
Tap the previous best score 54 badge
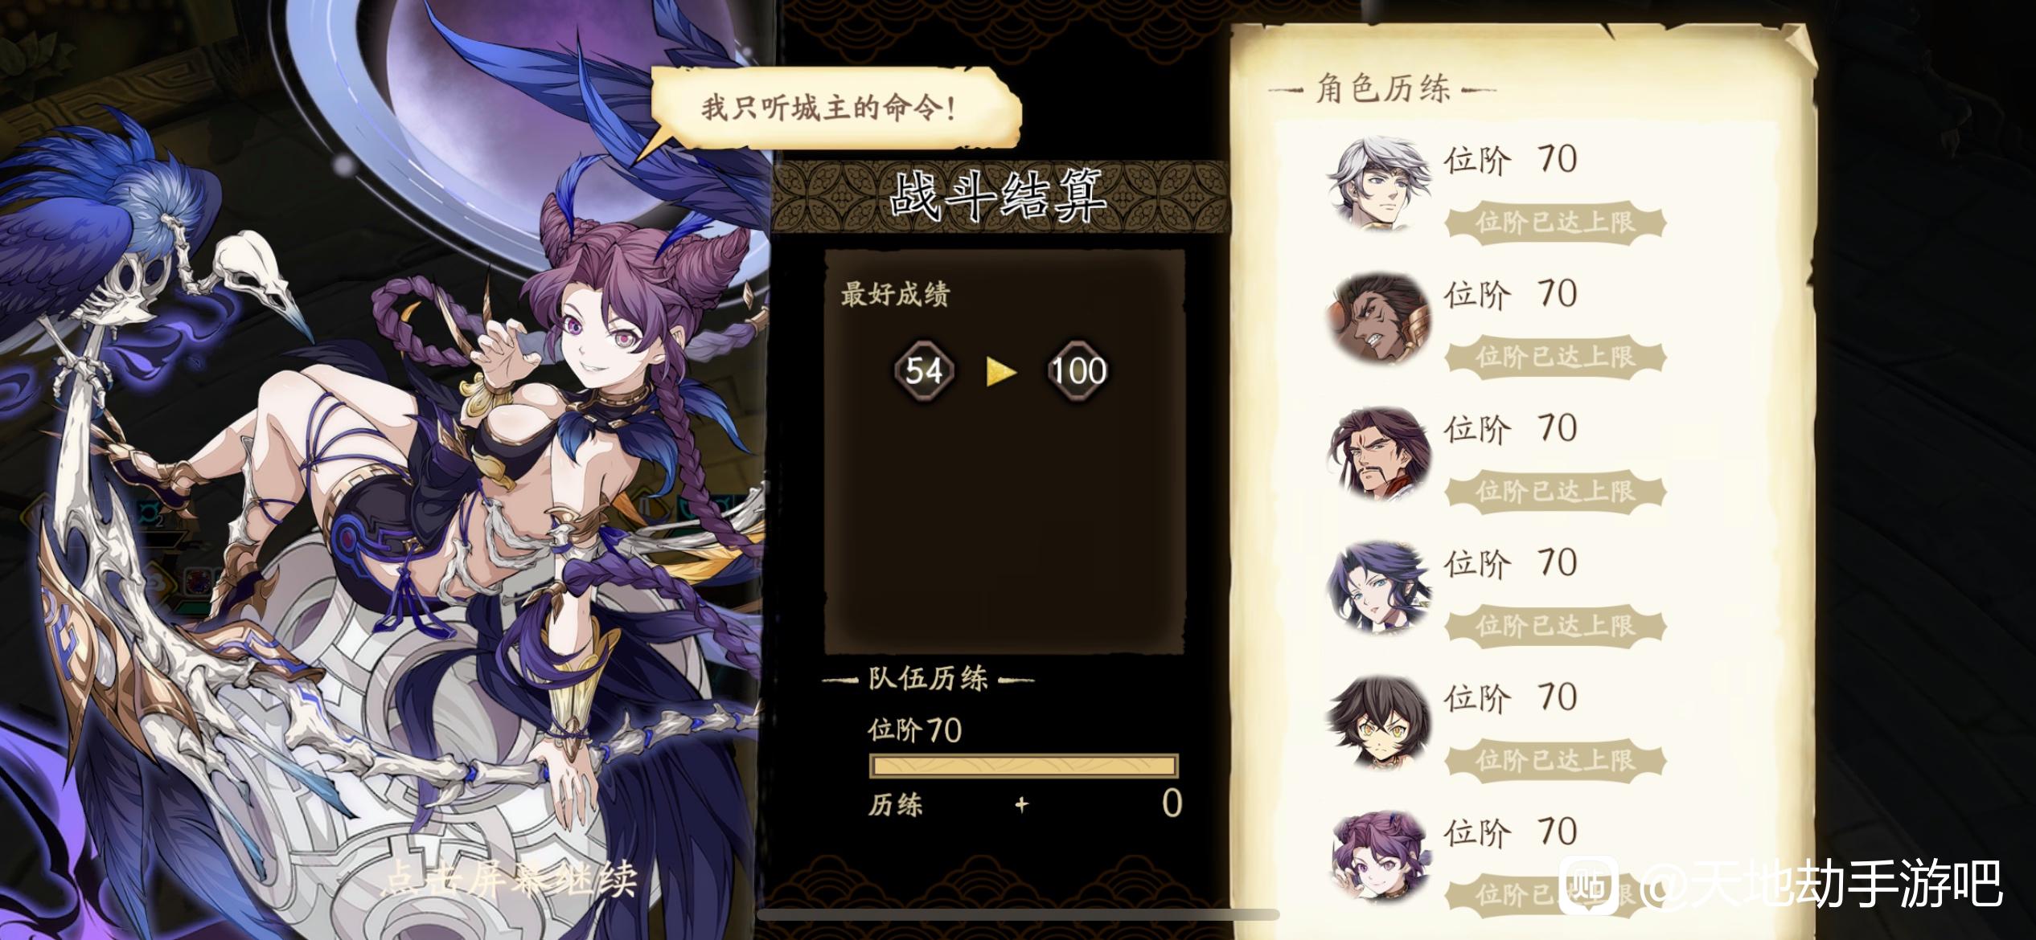(924, 371)
